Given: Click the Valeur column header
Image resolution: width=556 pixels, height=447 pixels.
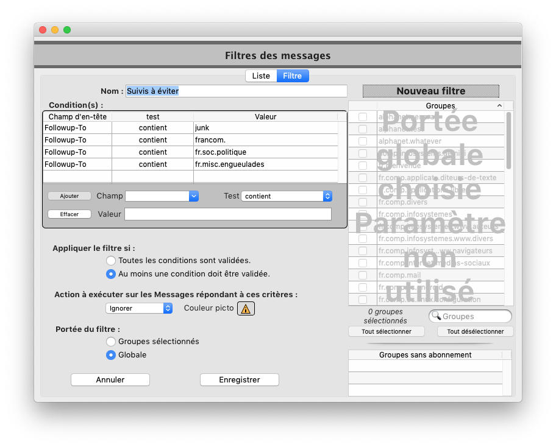Looking at the screenshot, I should pos(265,116).
